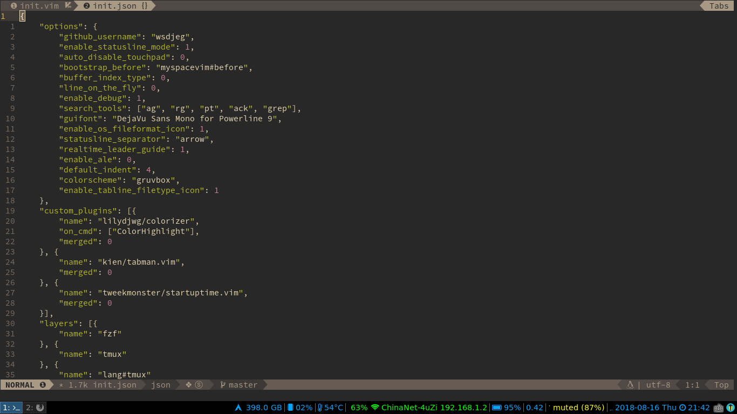Click the window number icon after NORMAL
The image size is (737, 414).
43,385
